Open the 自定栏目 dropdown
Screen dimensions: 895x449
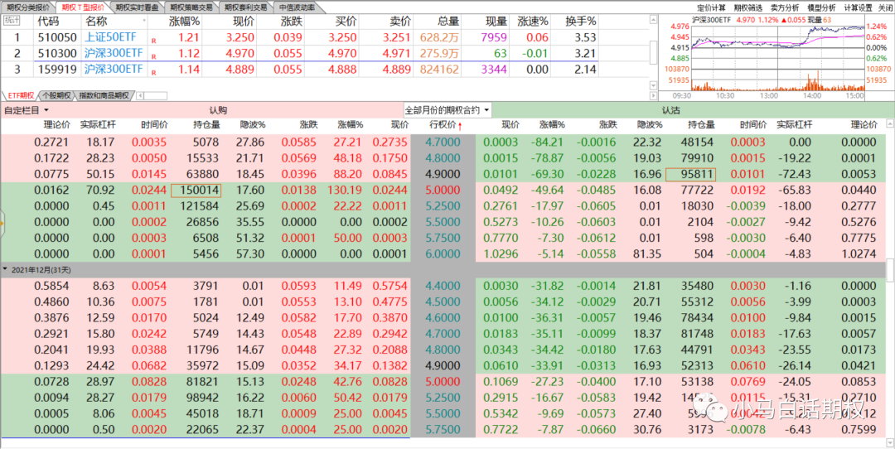(x=27, y=109)
